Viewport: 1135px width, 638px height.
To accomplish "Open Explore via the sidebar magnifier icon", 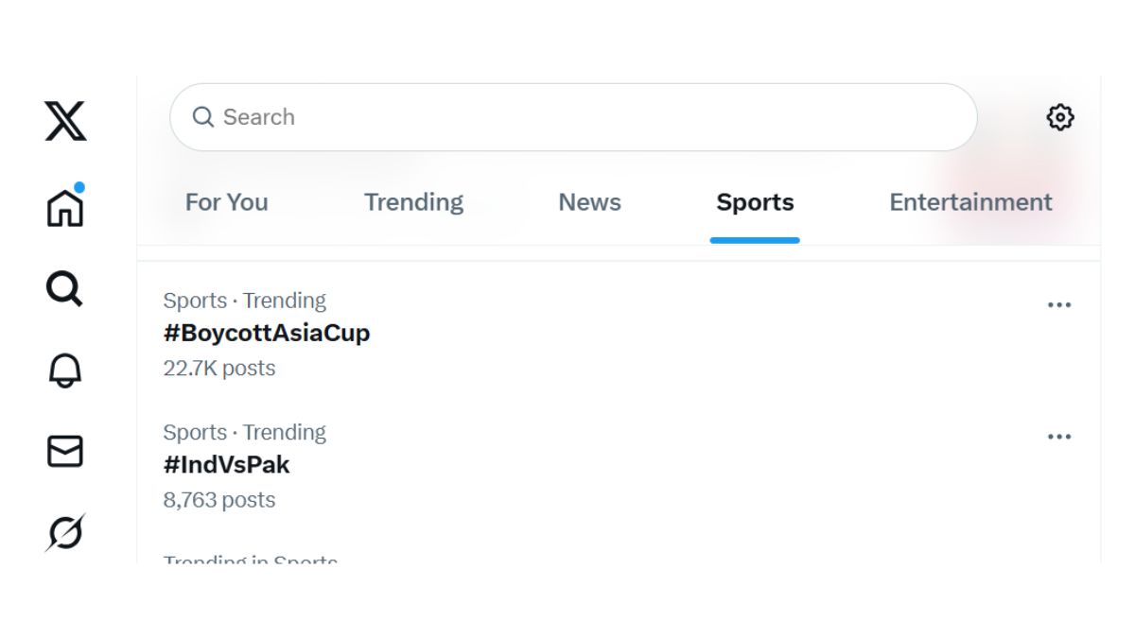I will (65, 289).
